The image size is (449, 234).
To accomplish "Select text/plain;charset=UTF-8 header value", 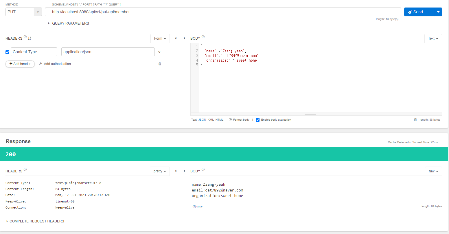I will [x=78, y=183].
